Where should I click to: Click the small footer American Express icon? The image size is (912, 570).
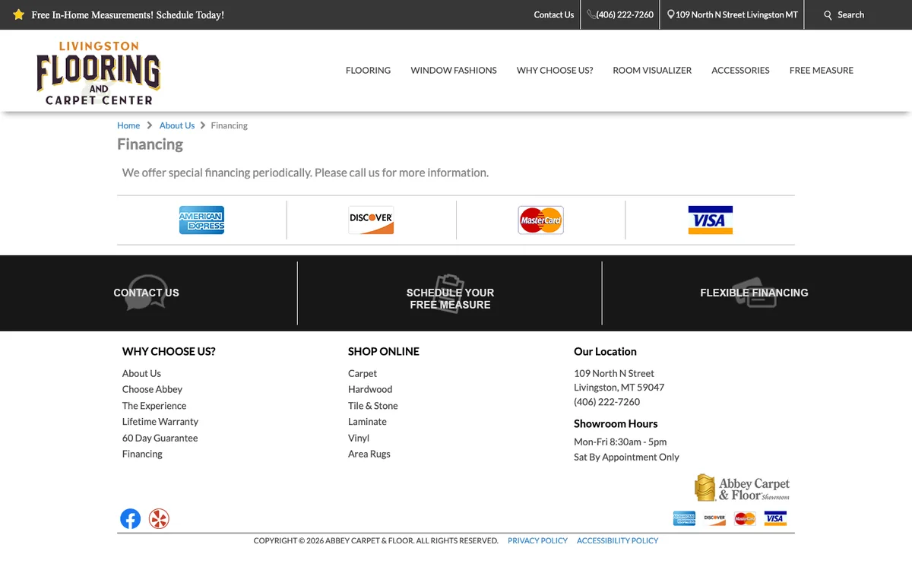[684, 518]
